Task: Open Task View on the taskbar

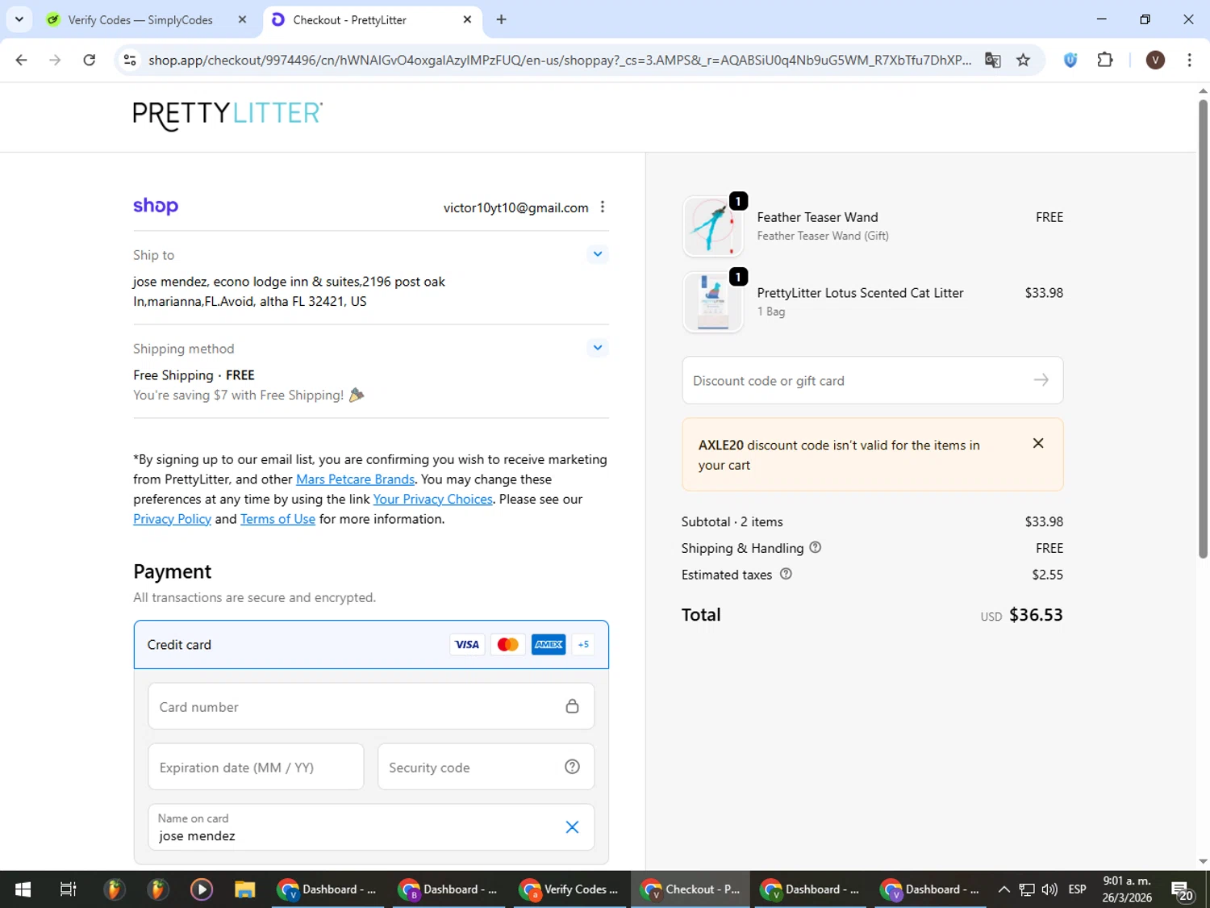Action: tap(69, 889)
